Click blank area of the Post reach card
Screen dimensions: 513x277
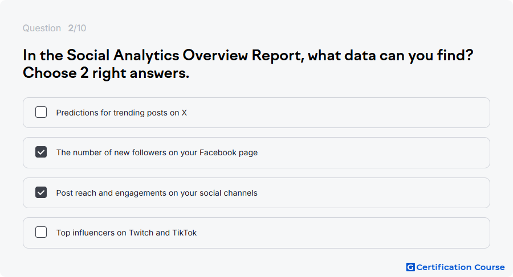(x=373, y=193)
